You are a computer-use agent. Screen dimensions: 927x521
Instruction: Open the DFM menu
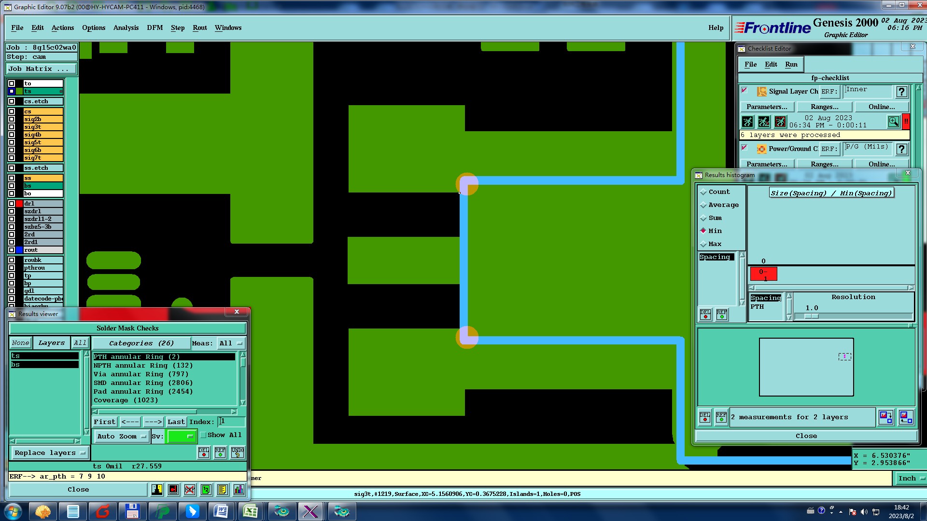(154, 27)
